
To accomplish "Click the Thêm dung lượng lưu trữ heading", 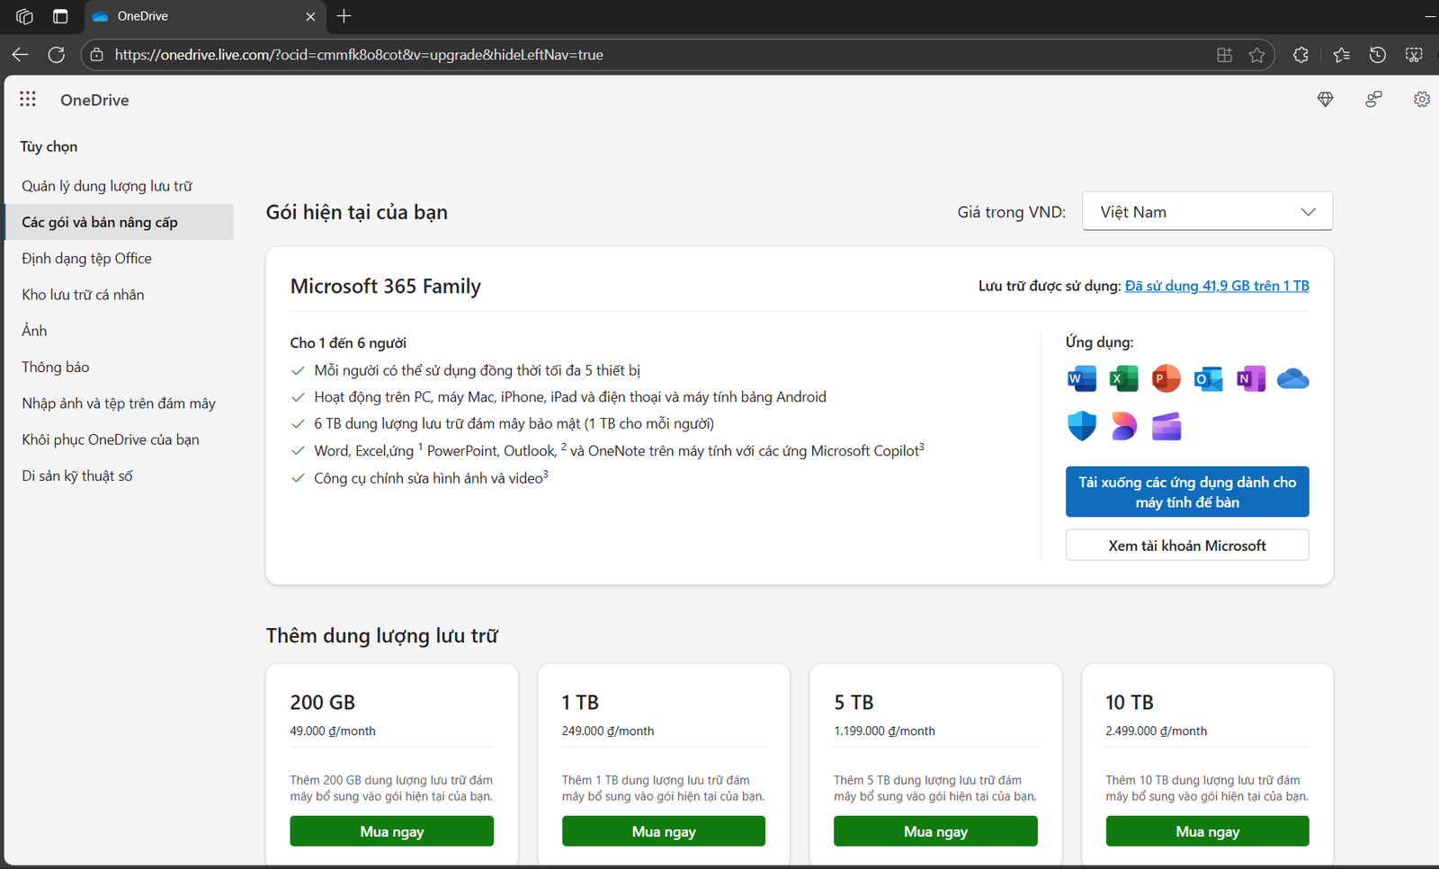I will (382, 635).
